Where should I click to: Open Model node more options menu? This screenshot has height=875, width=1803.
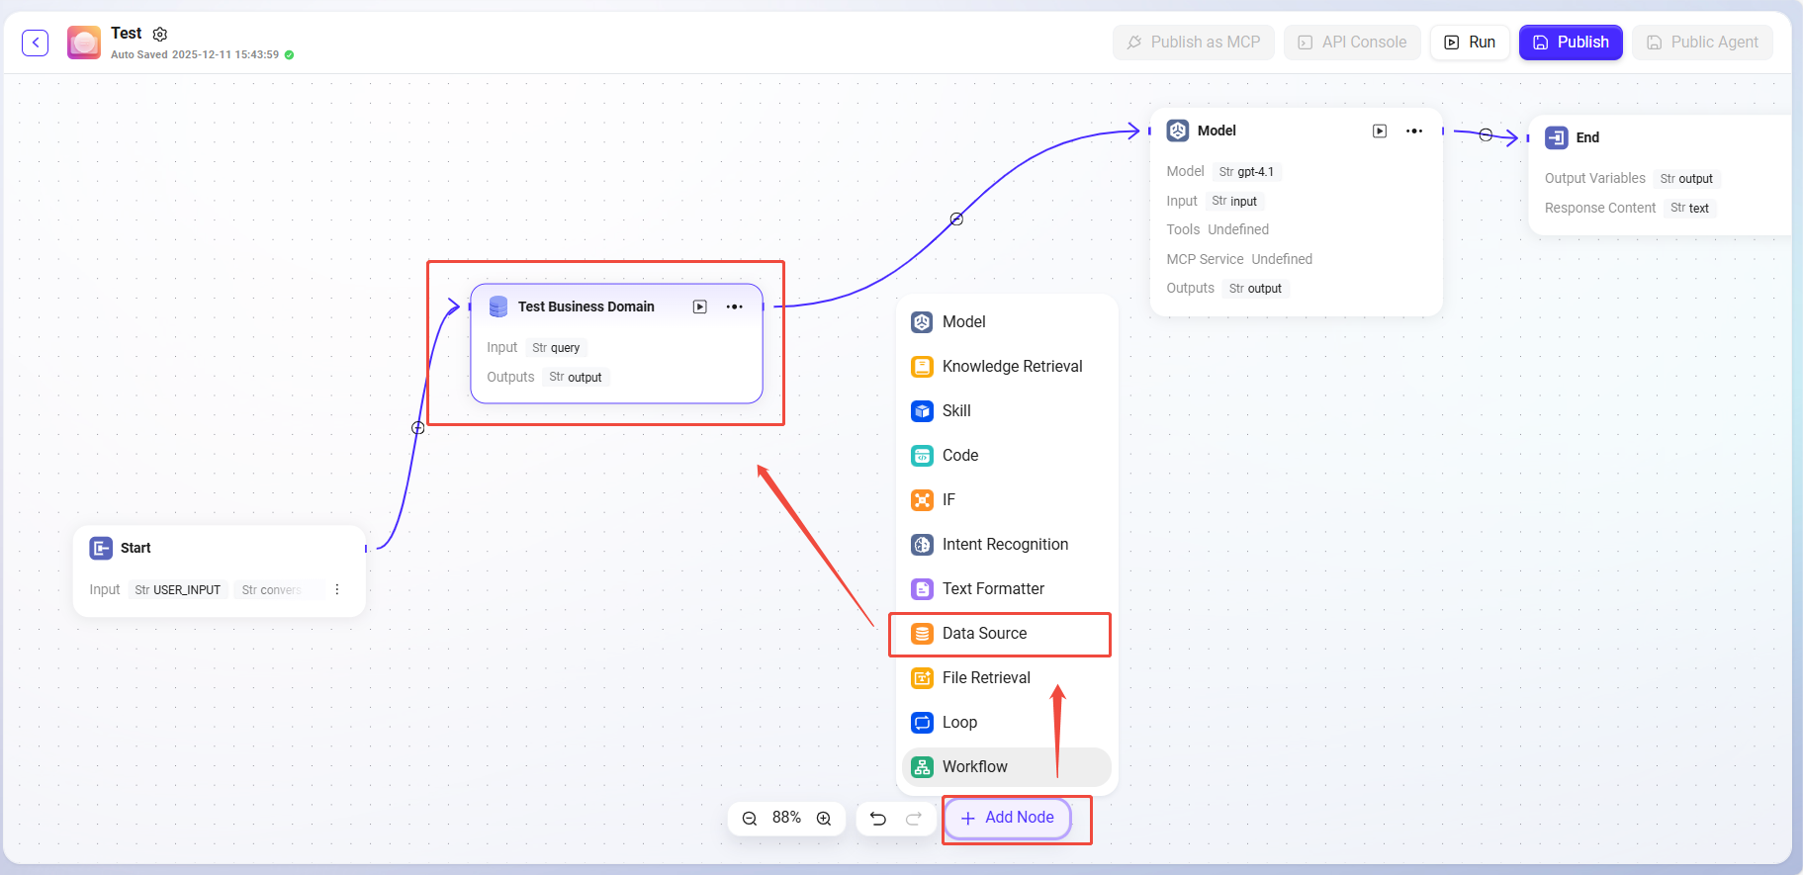1414,131
